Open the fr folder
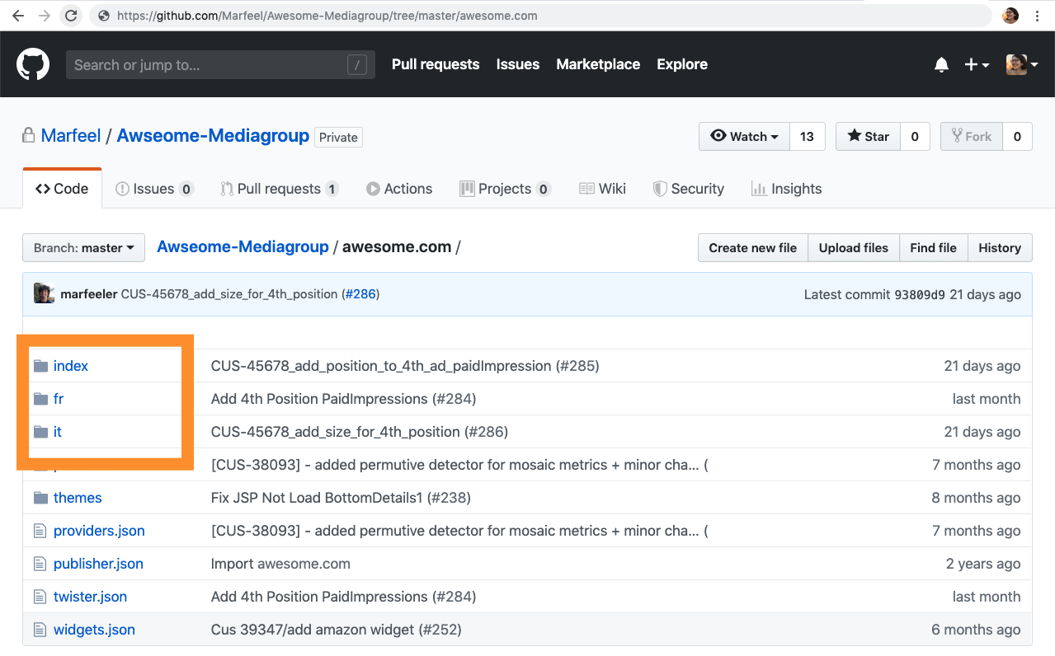1055x656 pixels. [59, 399]
